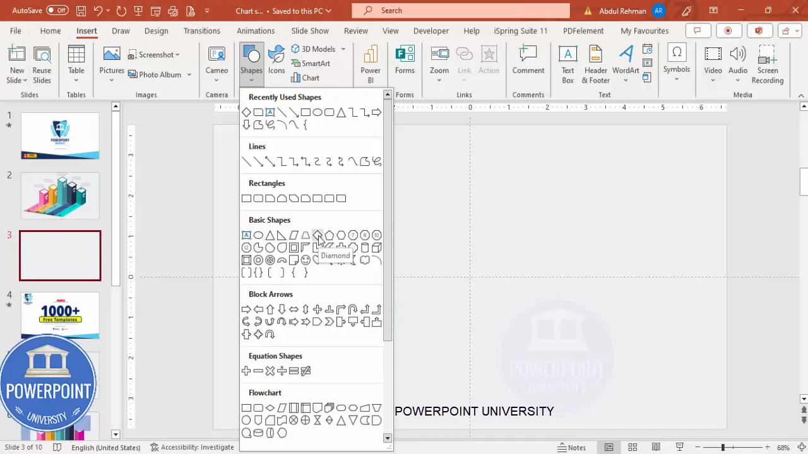Pick the Flowchart Decision shape
808x454 pixels.
point(270,408)
